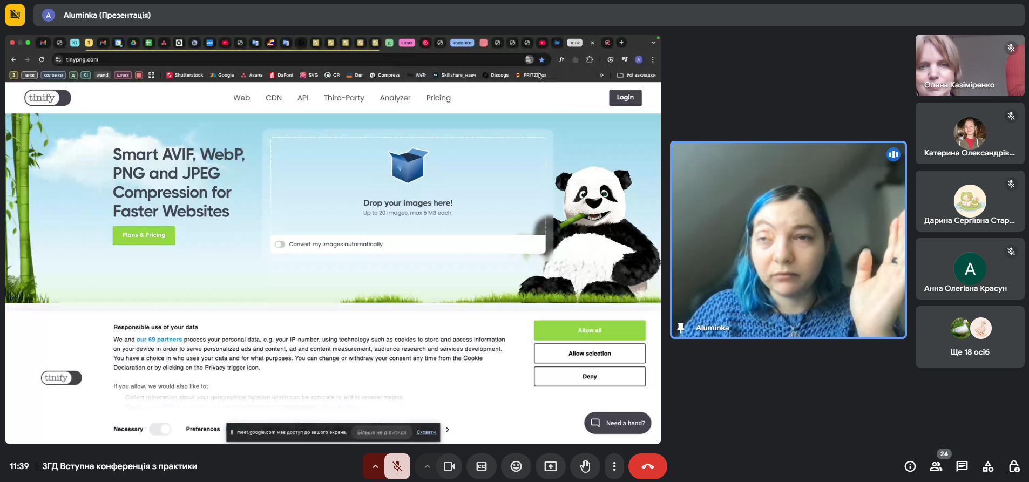
Task: Click the Allow selection button
Action: point(590,354)
